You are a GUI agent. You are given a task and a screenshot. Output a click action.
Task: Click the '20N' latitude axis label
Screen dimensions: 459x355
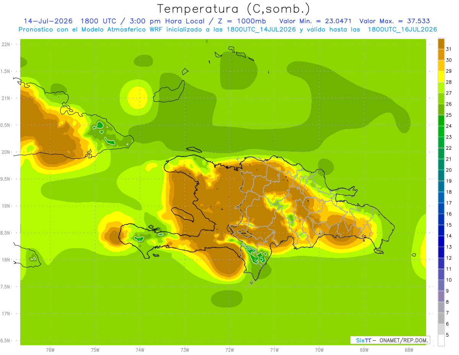tap(6, 152)
